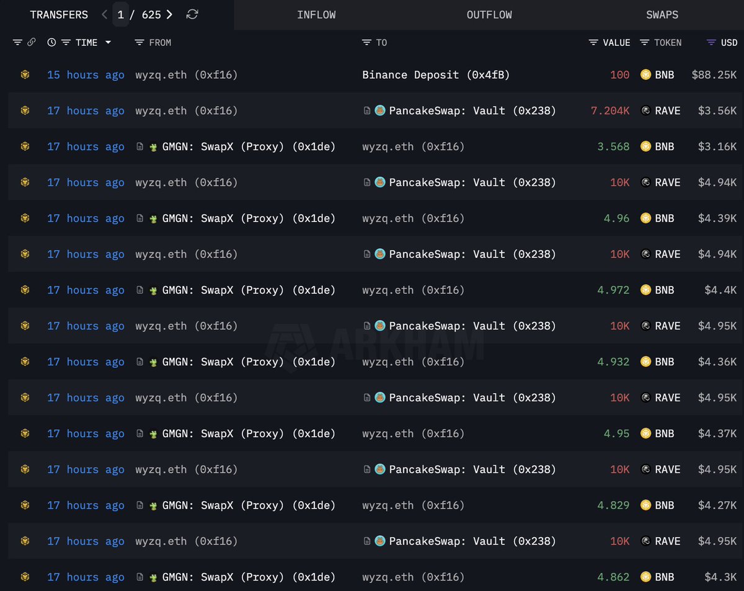
Task: Click the BNB token icon in the $4.27K row
Action: click(645, 505)
